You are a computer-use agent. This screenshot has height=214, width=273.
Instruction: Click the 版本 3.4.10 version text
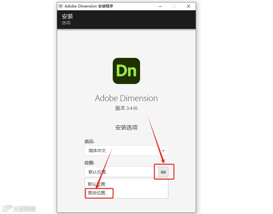pyautogui.click(x=126, y=108)
